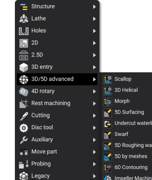Select the 6D Contouring icon
Screen dimensions: 152x180
[108, 168]
